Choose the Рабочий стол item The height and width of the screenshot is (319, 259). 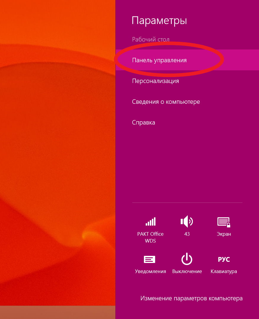click(151, 39)
